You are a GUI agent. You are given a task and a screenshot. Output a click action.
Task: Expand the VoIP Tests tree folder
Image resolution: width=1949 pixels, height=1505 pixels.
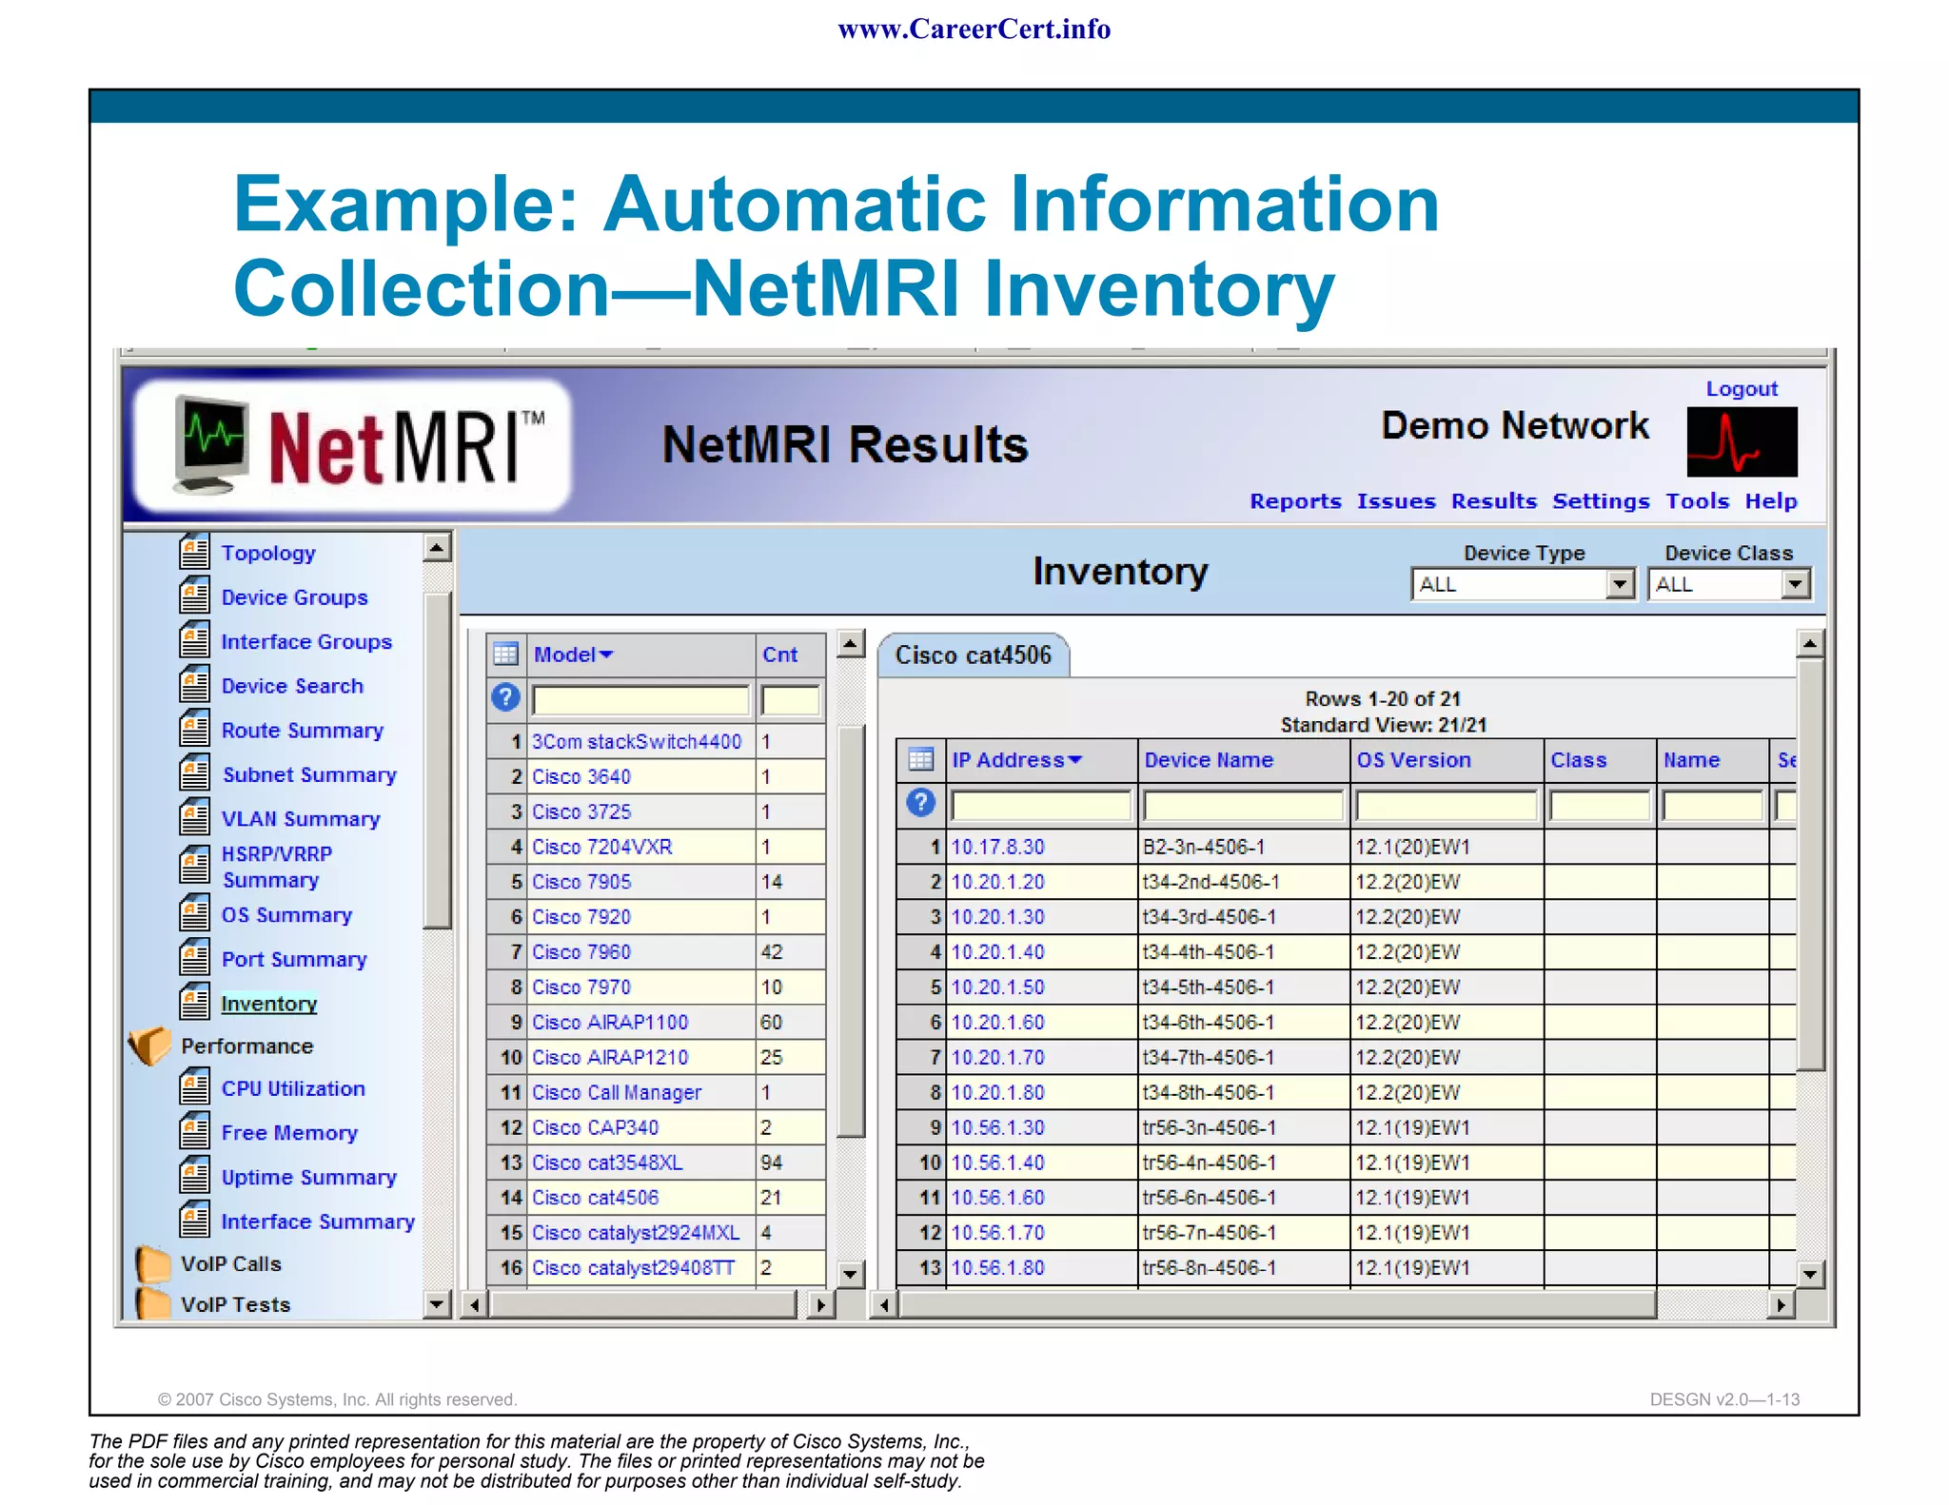pos(152,1304)
